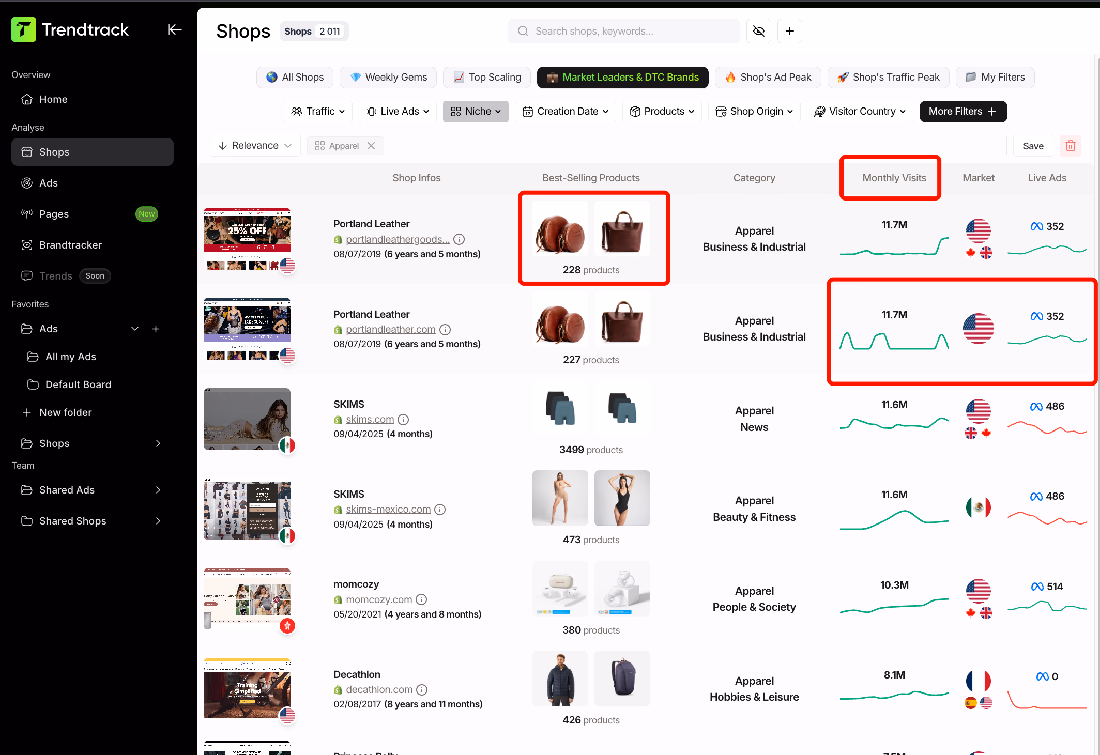Click the magnifying glass in the search bar
This screenshot has width=1100, height=755.
[523, 31]
